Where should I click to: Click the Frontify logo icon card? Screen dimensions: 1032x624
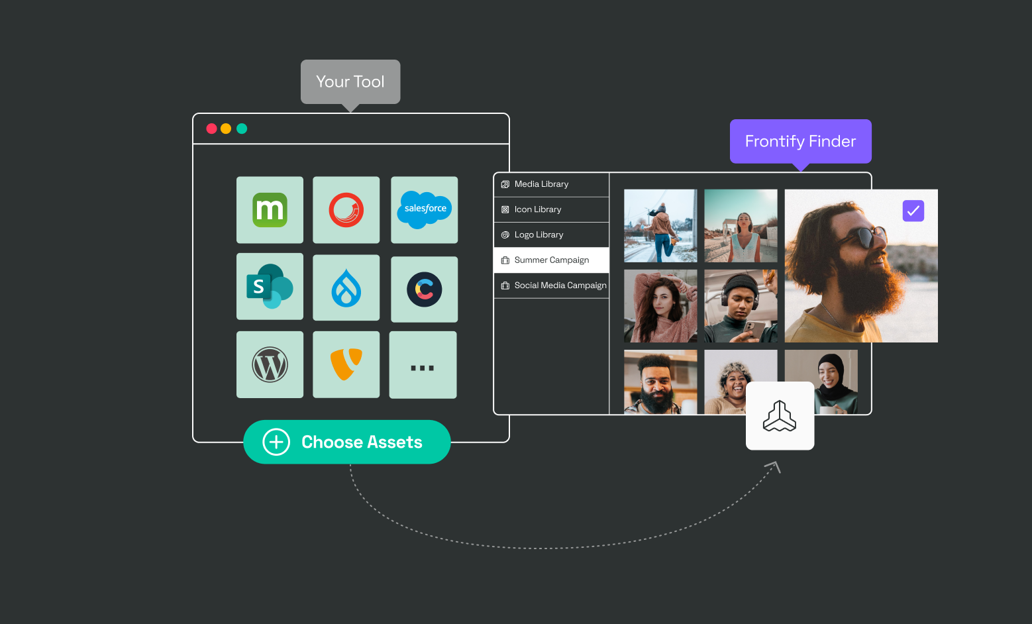pyautogui.click(x=780, y=416)
